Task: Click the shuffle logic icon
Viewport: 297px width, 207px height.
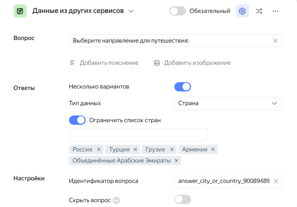Action: pos(259,11)
